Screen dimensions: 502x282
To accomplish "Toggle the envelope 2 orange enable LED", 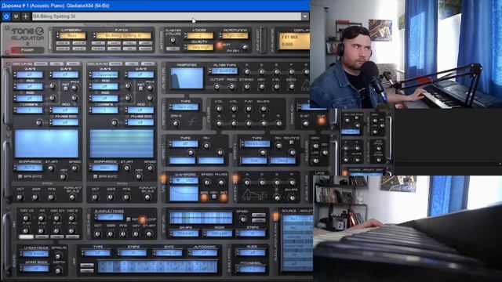I will click(x=235, y=178).
